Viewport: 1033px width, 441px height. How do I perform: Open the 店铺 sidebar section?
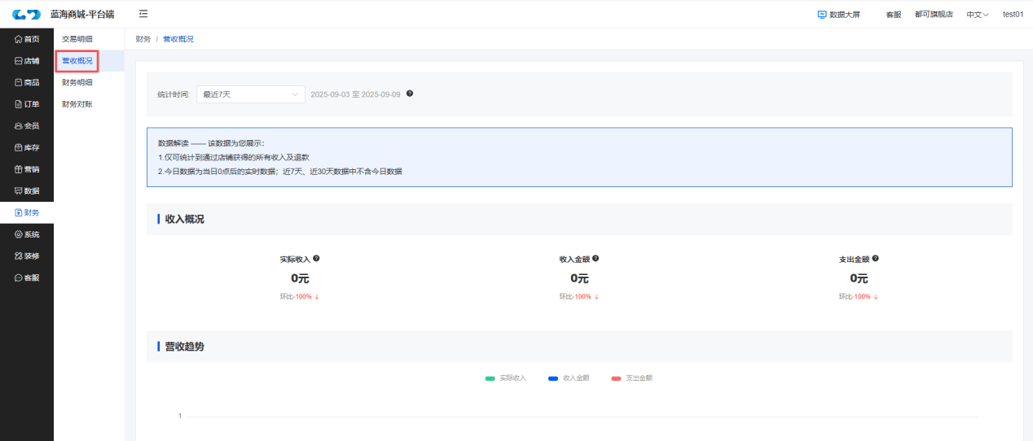point(27,61)
